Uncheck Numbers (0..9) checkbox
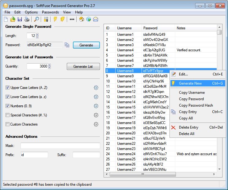The height and width of the screenshot is (190, 228). tap(7, 106)
